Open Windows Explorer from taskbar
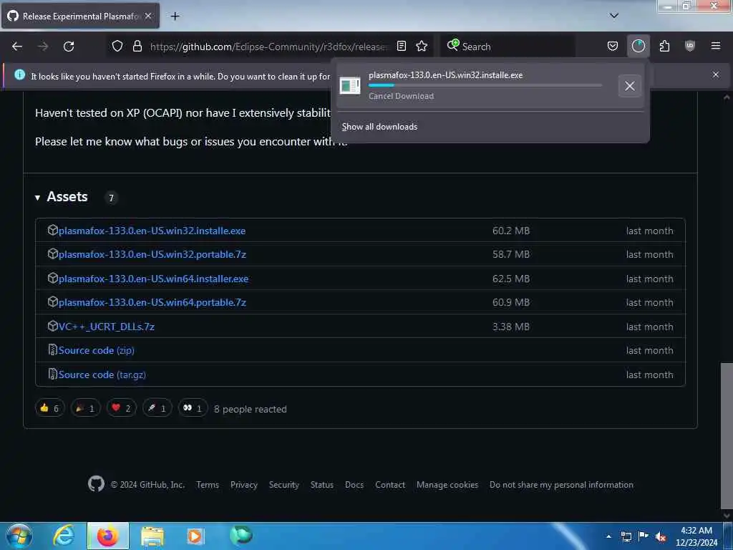733x550 pixels. pos(152,536)
